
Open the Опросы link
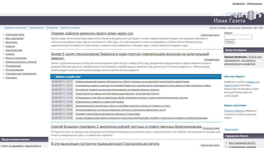click(x=222, y=28)
